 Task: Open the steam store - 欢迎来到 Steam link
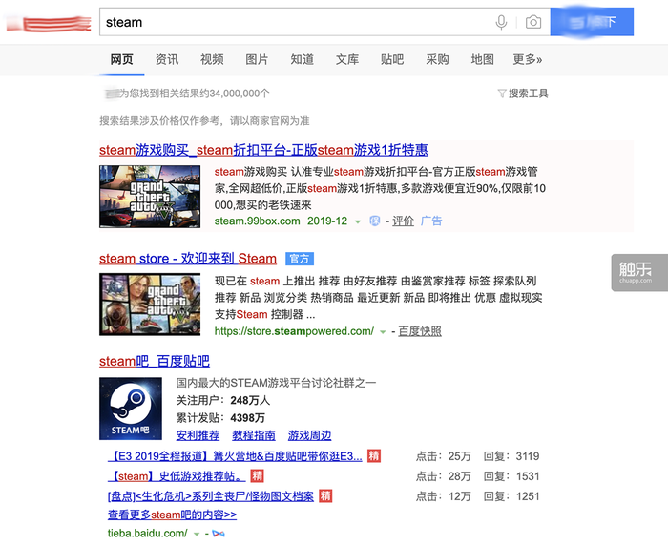point(188,259)
